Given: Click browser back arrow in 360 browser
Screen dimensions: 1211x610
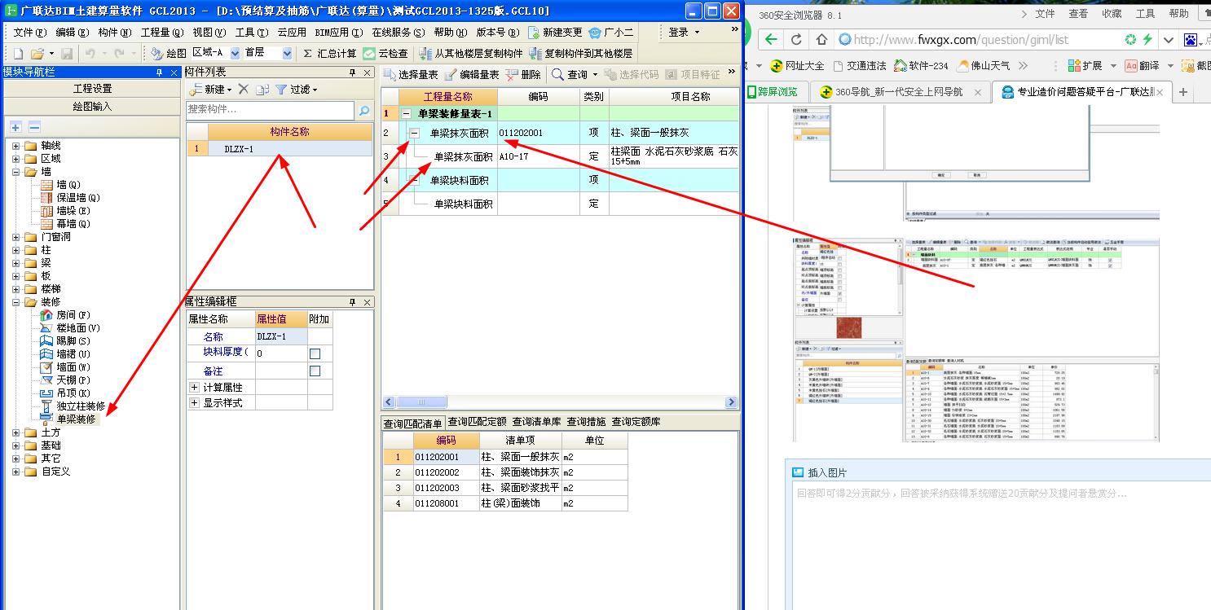Looking at the screenshot, I should tap(771, 40).
